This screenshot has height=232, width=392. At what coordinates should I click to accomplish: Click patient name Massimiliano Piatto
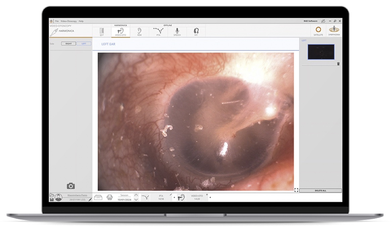(x=77, y=195)
